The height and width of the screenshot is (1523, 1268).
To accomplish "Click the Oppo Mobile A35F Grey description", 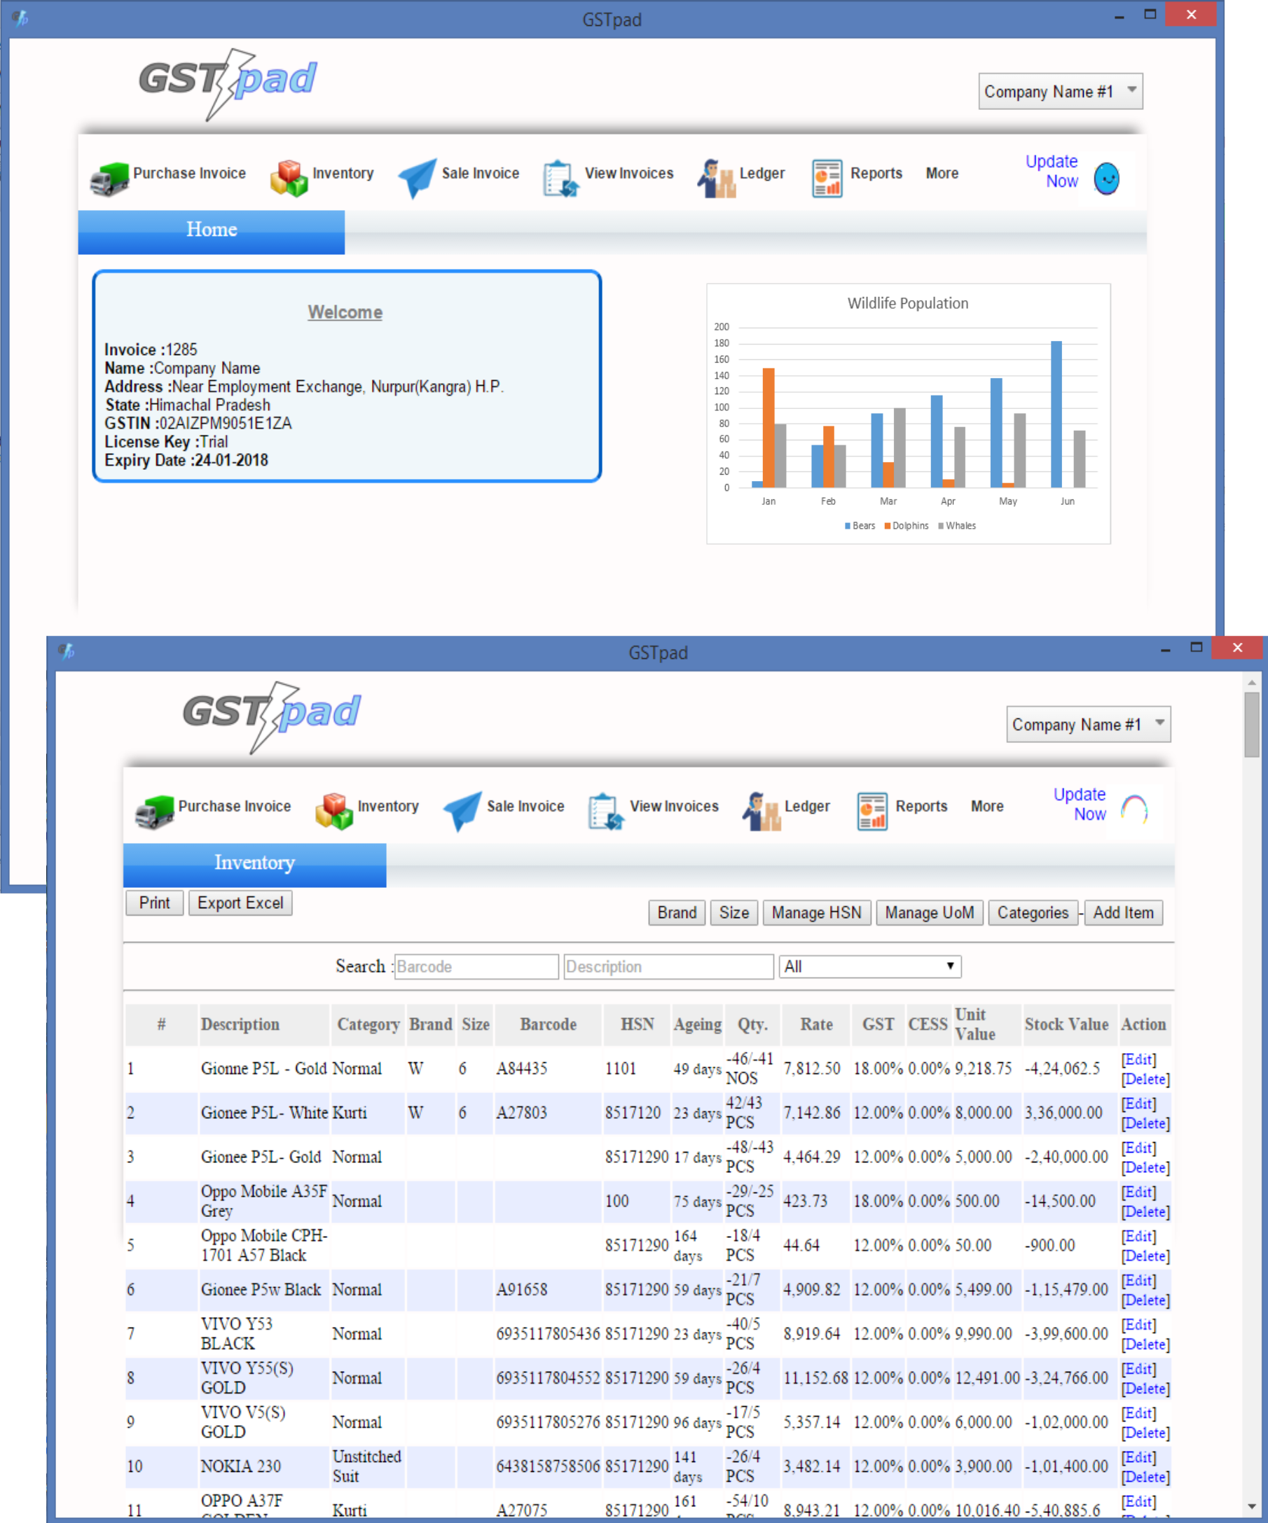I will click(x=264, y=1200).
